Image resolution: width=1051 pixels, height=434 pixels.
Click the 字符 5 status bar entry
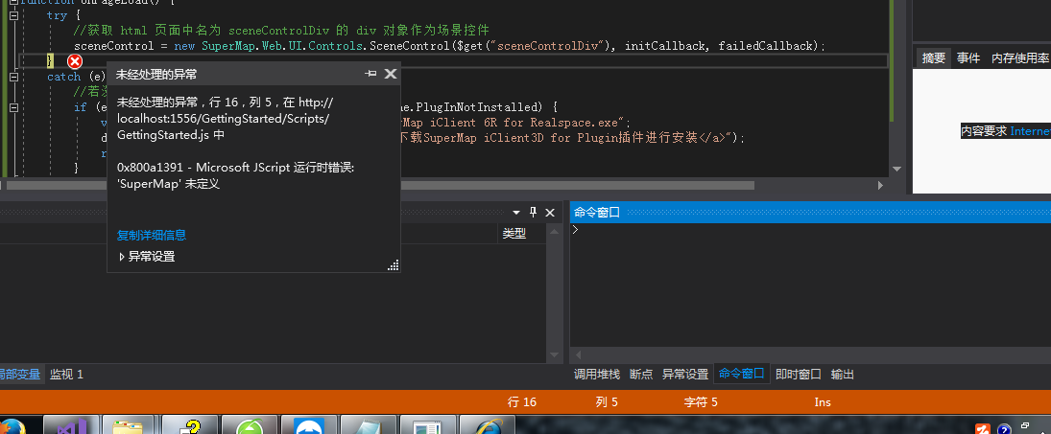[701, 401]
